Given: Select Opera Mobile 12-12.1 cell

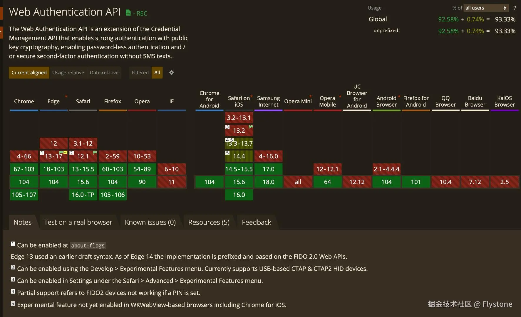Looking at the screenshot, I should (x=327, y=169).
